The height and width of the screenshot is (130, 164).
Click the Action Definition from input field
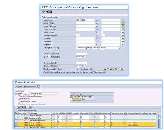coord(85,26)
